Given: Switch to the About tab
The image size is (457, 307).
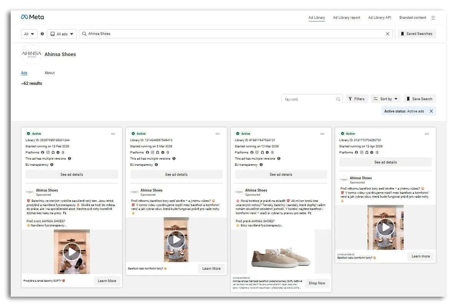Looking at the screenshot, I should click(50, 73).
